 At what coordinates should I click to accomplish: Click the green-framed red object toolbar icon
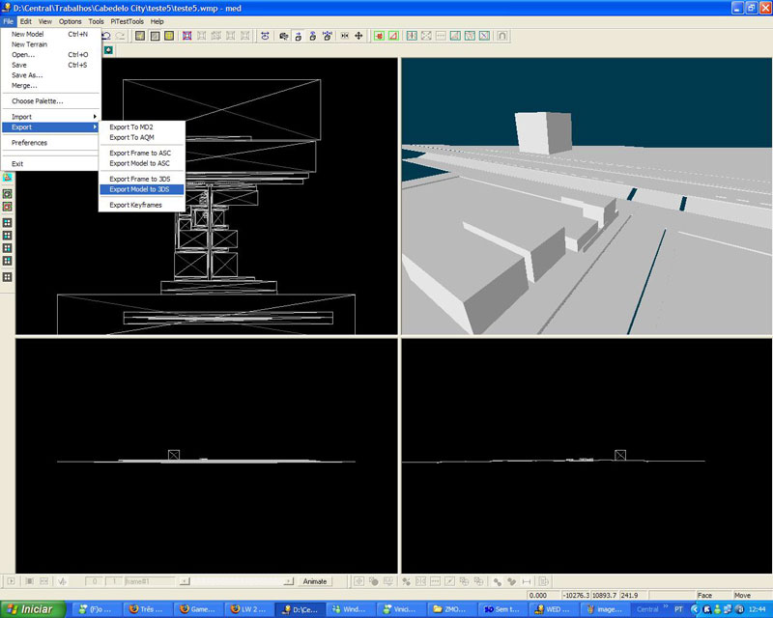tap(380, 36)
